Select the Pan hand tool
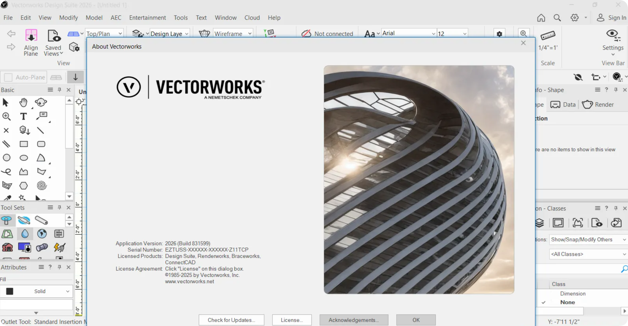The image size is (628, 326). coord(23,102)
